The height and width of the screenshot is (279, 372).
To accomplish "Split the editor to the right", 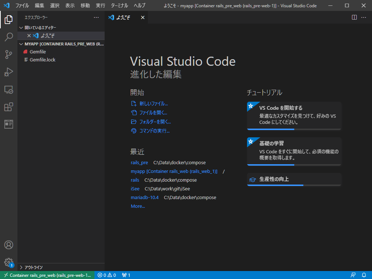I will 354,17.
